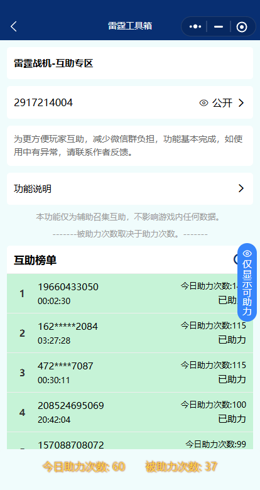Screen dimensions: 260x490
Task: Open rank 4 entry 208524695069
Action: click(x=130, y=412)
